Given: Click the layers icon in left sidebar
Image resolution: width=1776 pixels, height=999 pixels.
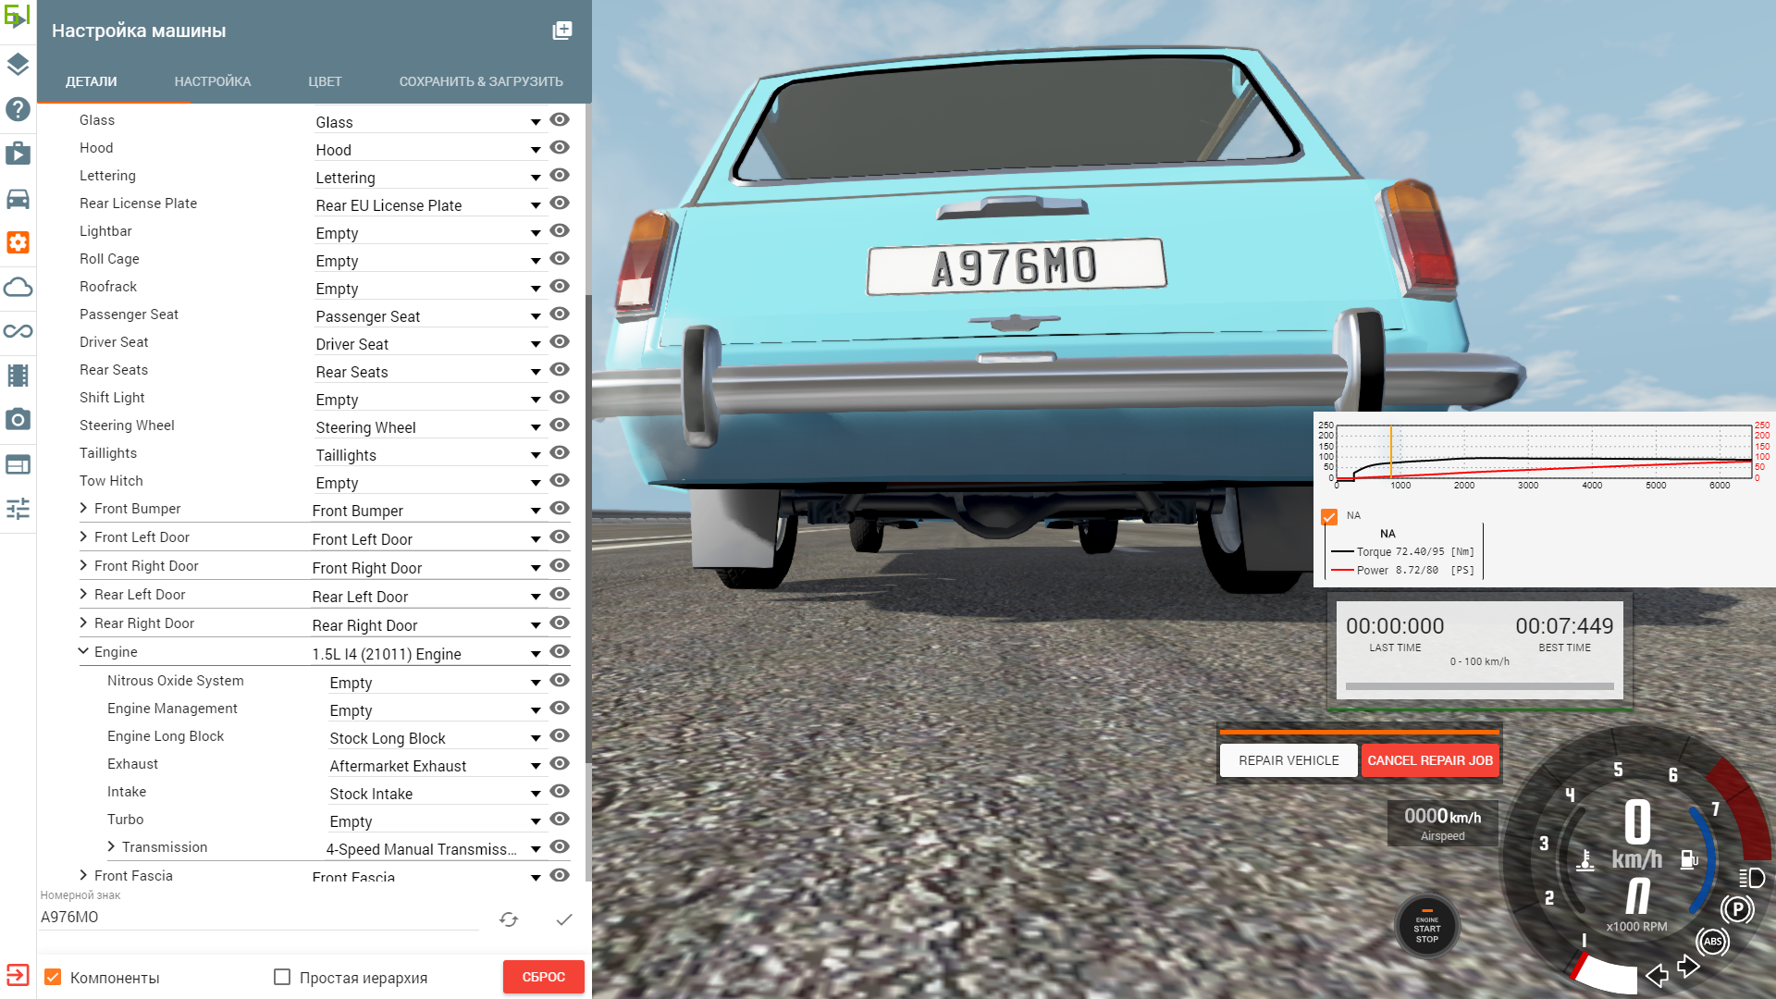Looking at the screenshot, I should (x=18, y=65).
